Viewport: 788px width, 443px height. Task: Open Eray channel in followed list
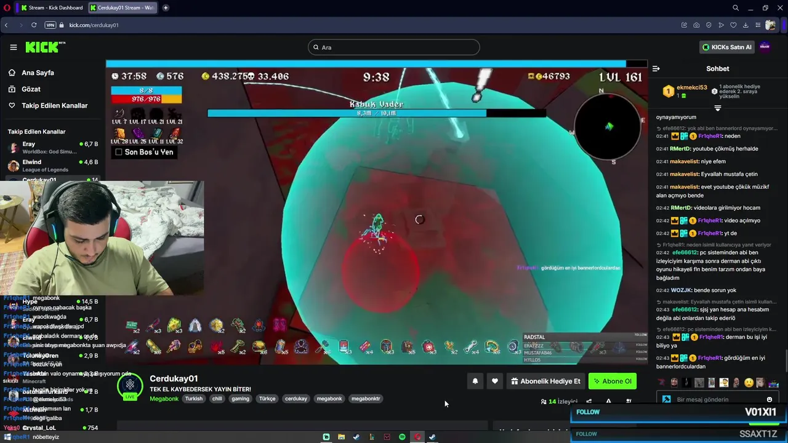click(x=52, y=148)
